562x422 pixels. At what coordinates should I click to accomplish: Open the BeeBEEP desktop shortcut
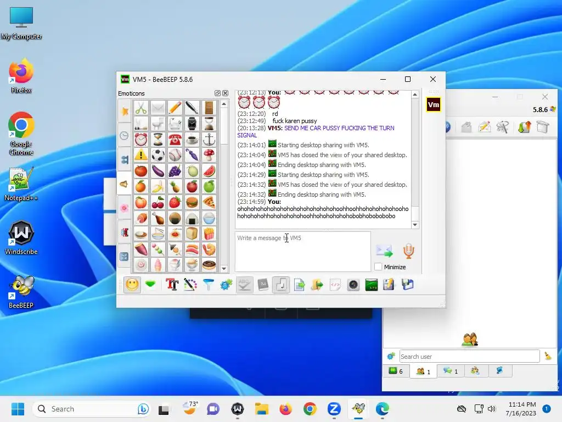[21, 292]
